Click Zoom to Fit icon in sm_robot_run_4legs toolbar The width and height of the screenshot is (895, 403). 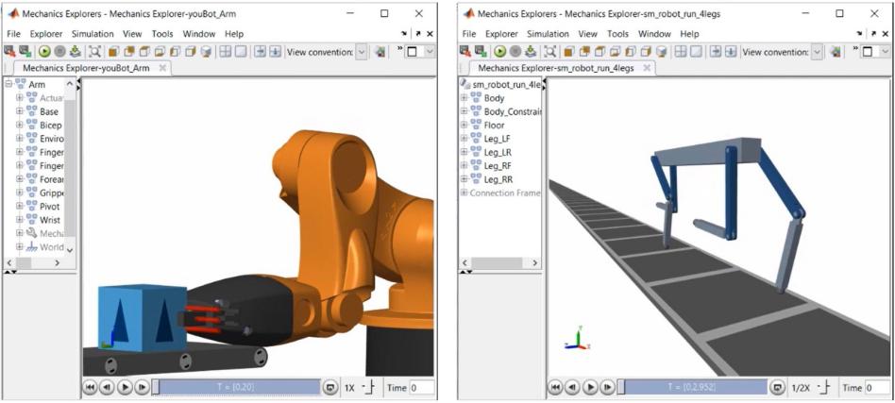click(x=551, y=52)
